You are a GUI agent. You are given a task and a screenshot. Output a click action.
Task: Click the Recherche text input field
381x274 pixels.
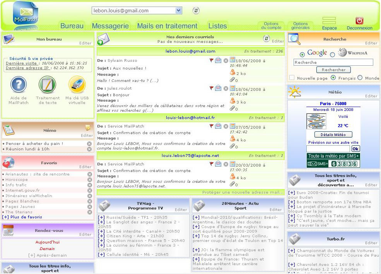[333, 62]
